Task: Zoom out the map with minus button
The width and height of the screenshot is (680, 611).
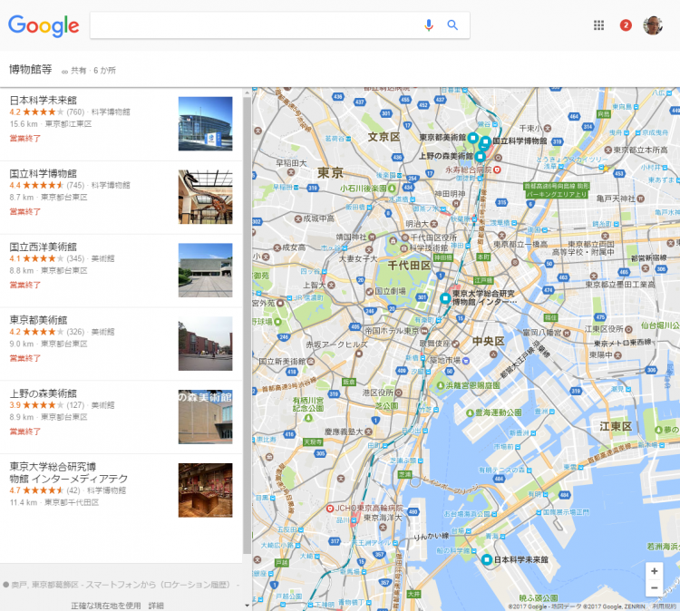Action: tap(654, 588)
